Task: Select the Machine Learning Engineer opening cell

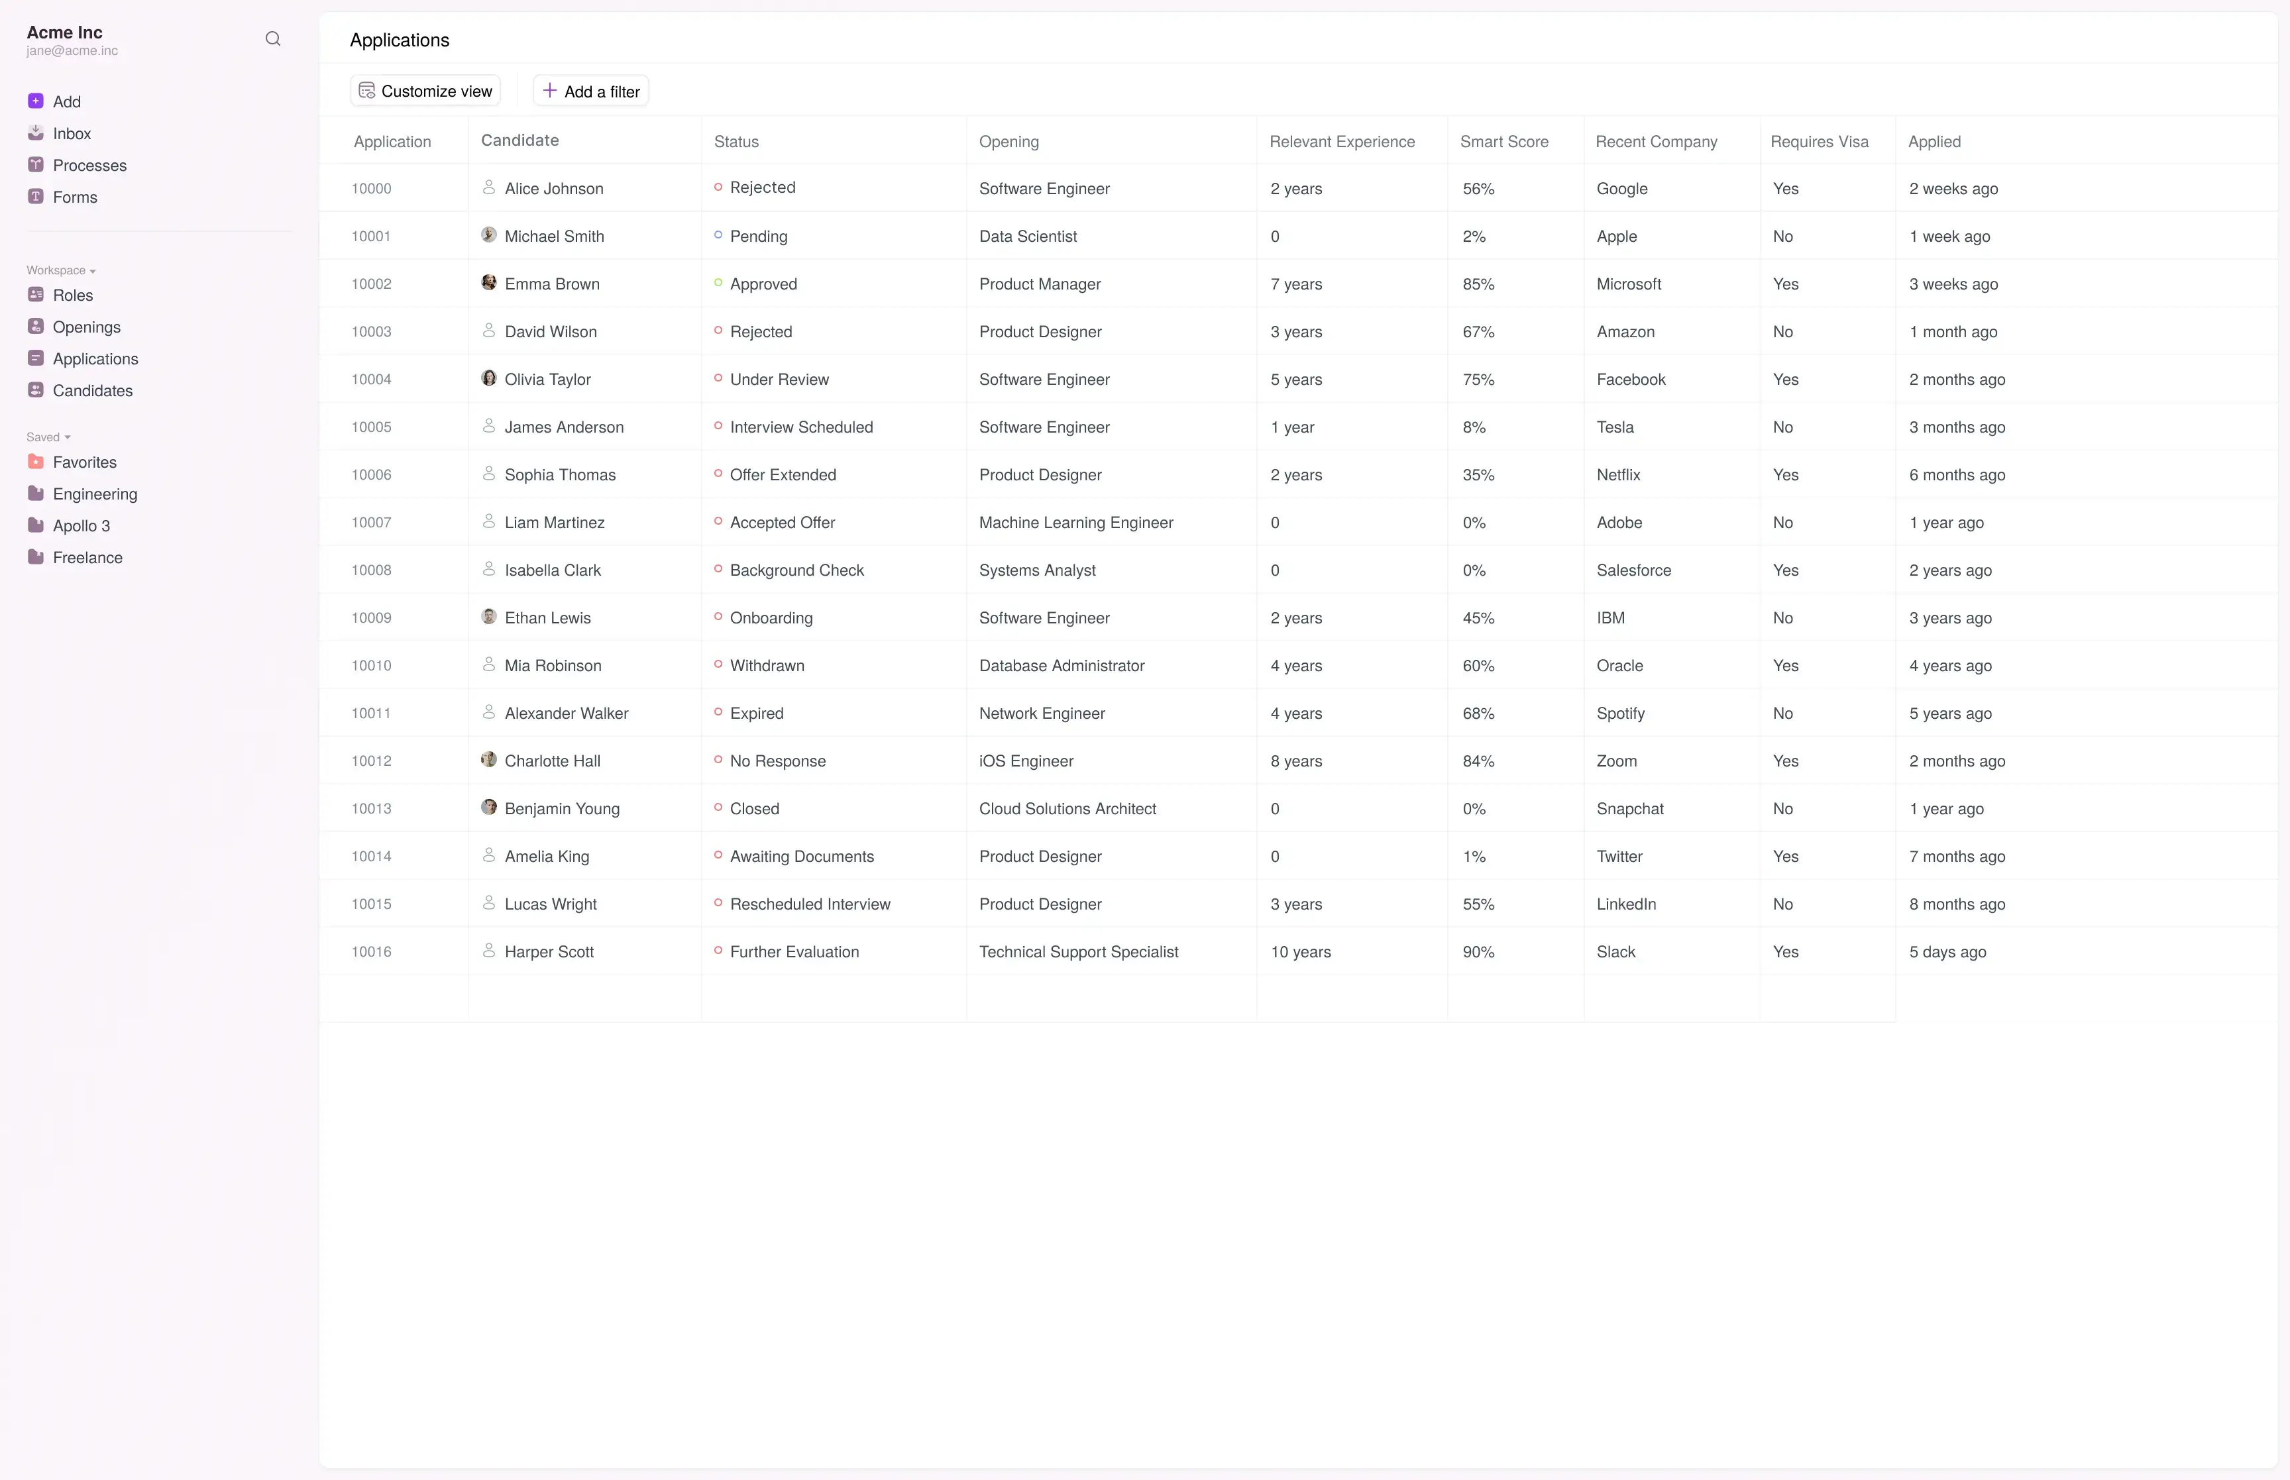Action: [1075, 522]
